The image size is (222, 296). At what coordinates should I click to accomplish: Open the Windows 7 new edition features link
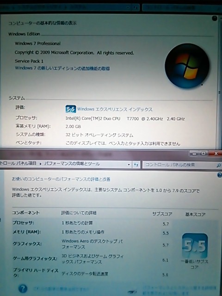tap(62, 68)
